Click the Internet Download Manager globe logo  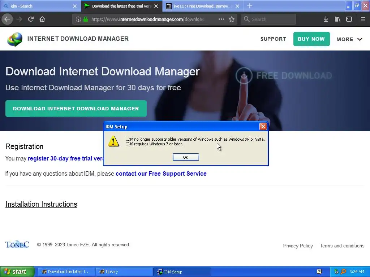pyautogui.click(x=15, y=39)
